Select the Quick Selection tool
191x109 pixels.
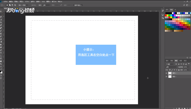coord(1,20)
